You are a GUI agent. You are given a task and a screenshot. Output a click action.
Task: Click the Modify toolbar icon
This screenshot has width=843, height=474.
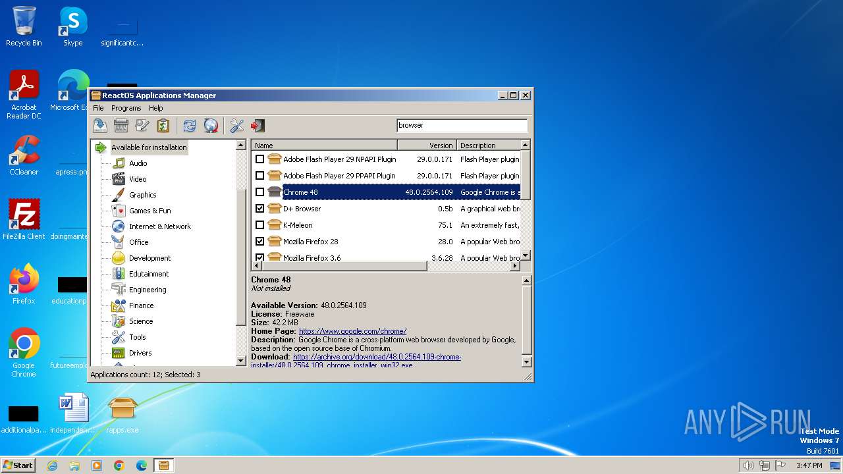(x=142, y=126)
